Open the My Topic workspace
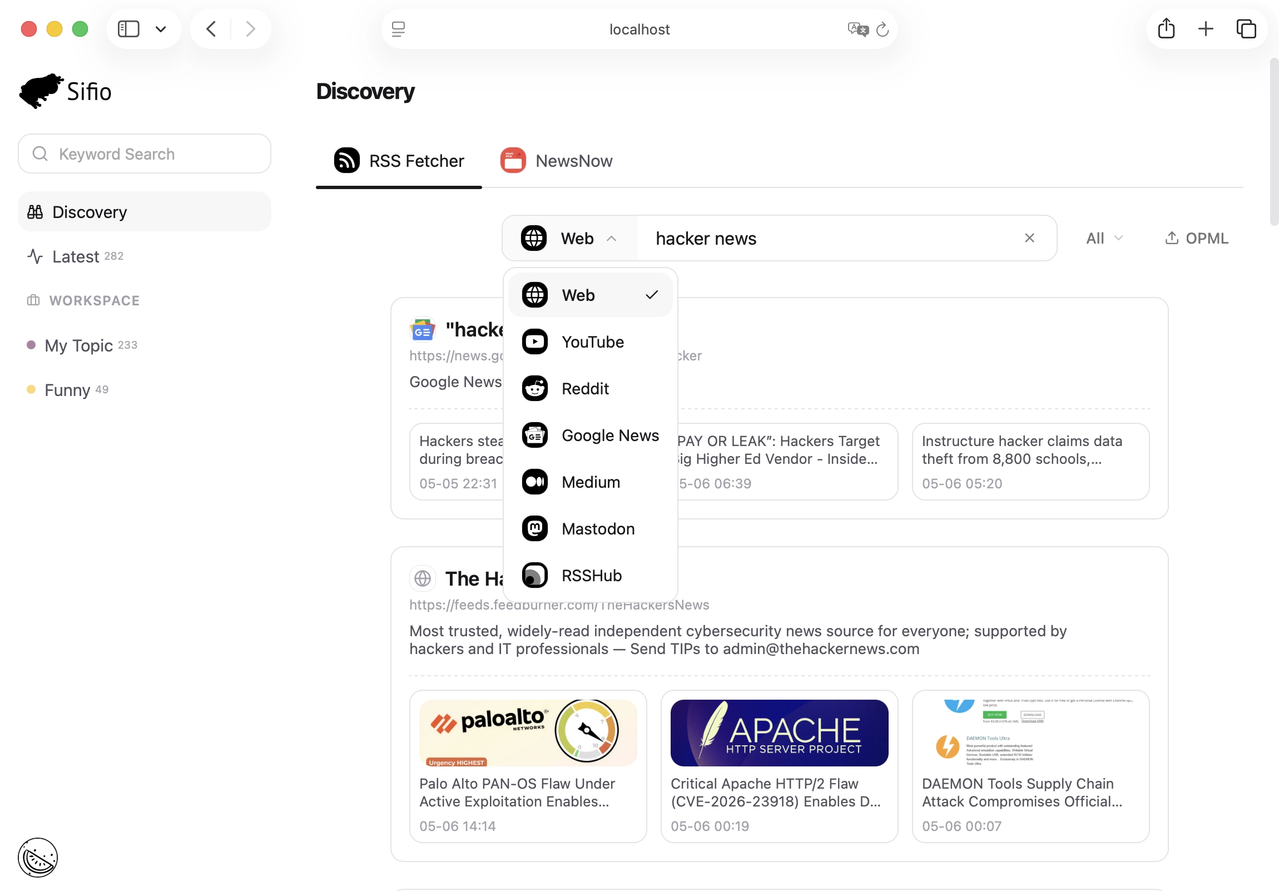The height and width of the screenshot is (891, 1279). pos(144,345)
